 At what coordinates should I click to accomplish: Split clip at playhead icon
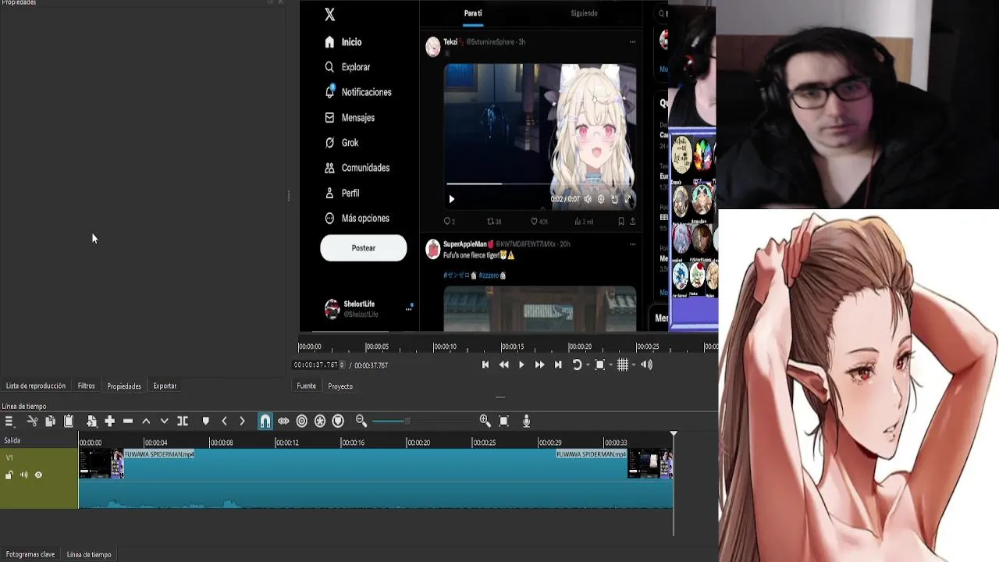coord(183,421)
